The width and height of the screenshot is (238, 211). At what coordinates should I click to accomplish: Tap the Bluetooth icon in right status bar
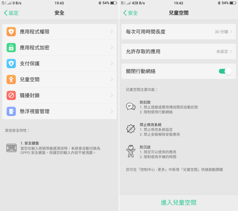(219, 3)
